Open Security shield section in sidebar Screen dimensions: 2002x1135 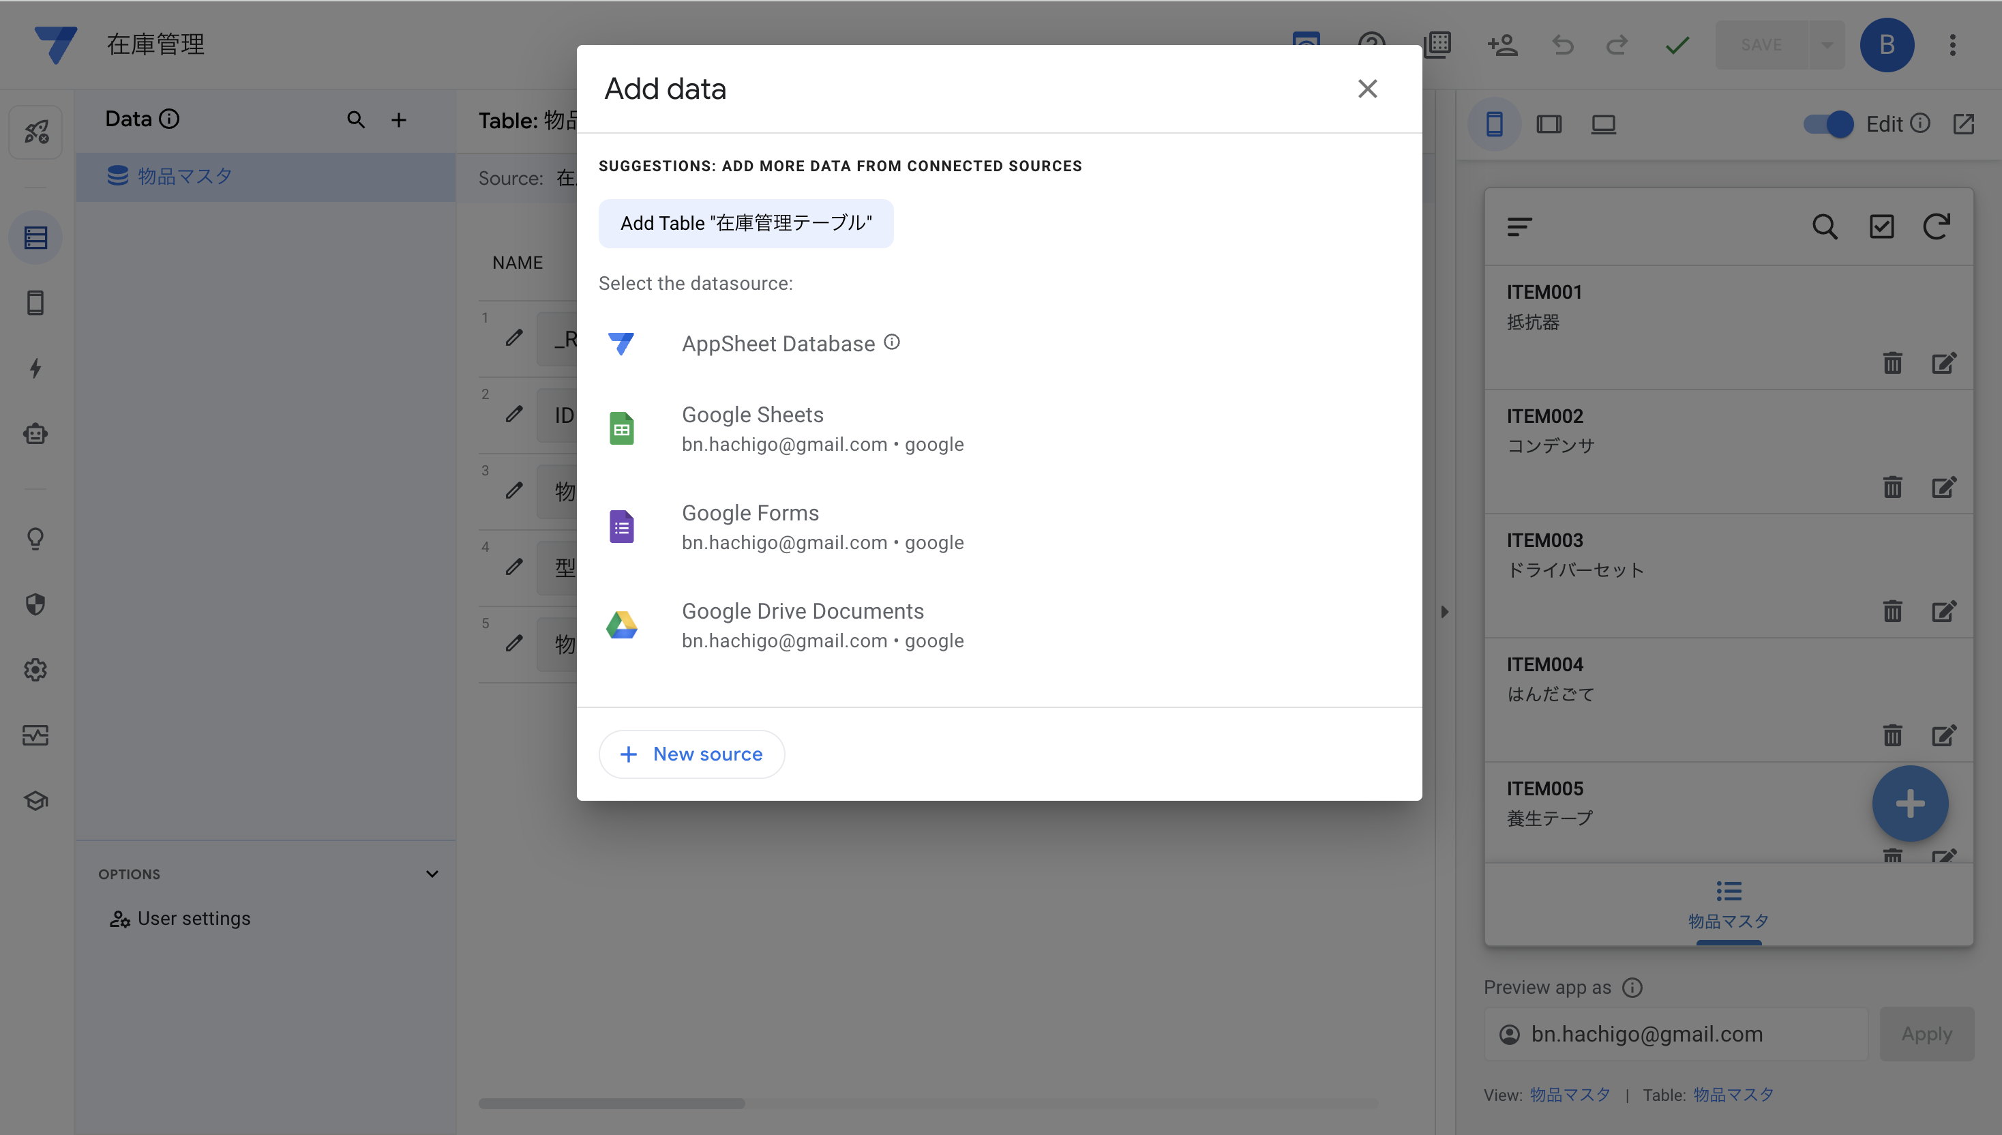click(35, 604)
